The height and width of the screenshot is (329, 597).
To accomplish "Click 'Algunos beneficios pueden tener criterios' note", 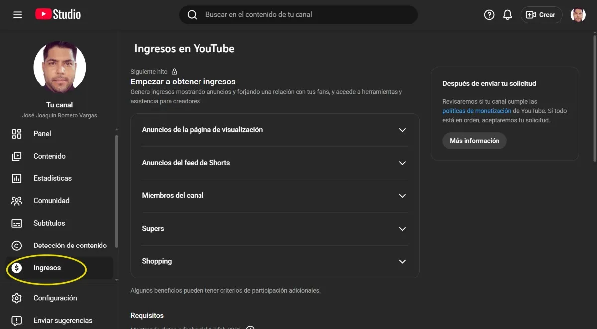I will (x=225, y=290).
